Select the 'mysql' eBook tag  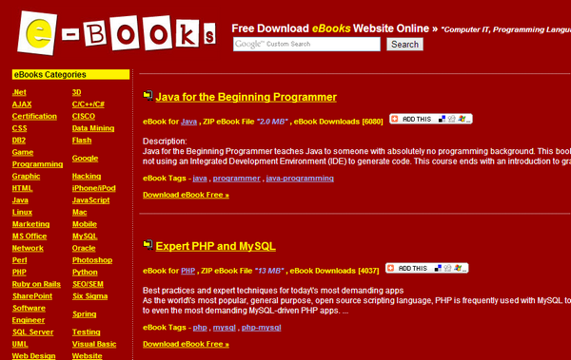click(x=225, y=328)
